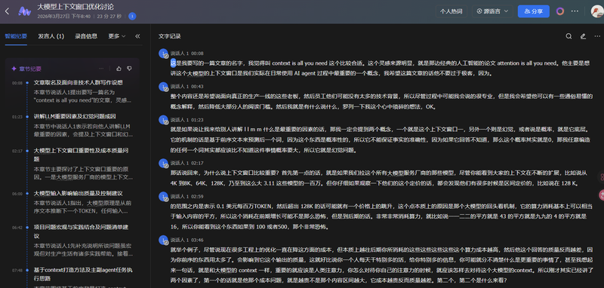The image size is (604, 288).
Task: Open the 章节纪要 card ellipsis menu
Action: coord(101,69)
